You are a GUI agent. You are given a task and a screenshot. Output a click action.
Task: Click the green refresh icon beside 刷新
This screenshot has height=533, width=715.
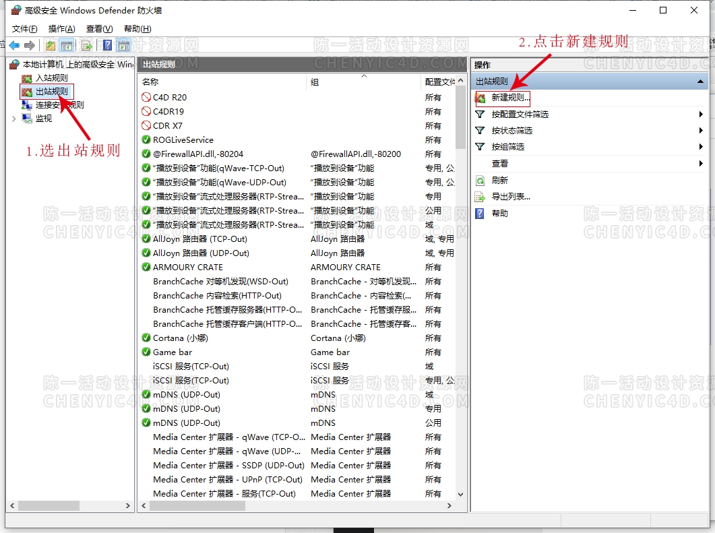point(480,181)
